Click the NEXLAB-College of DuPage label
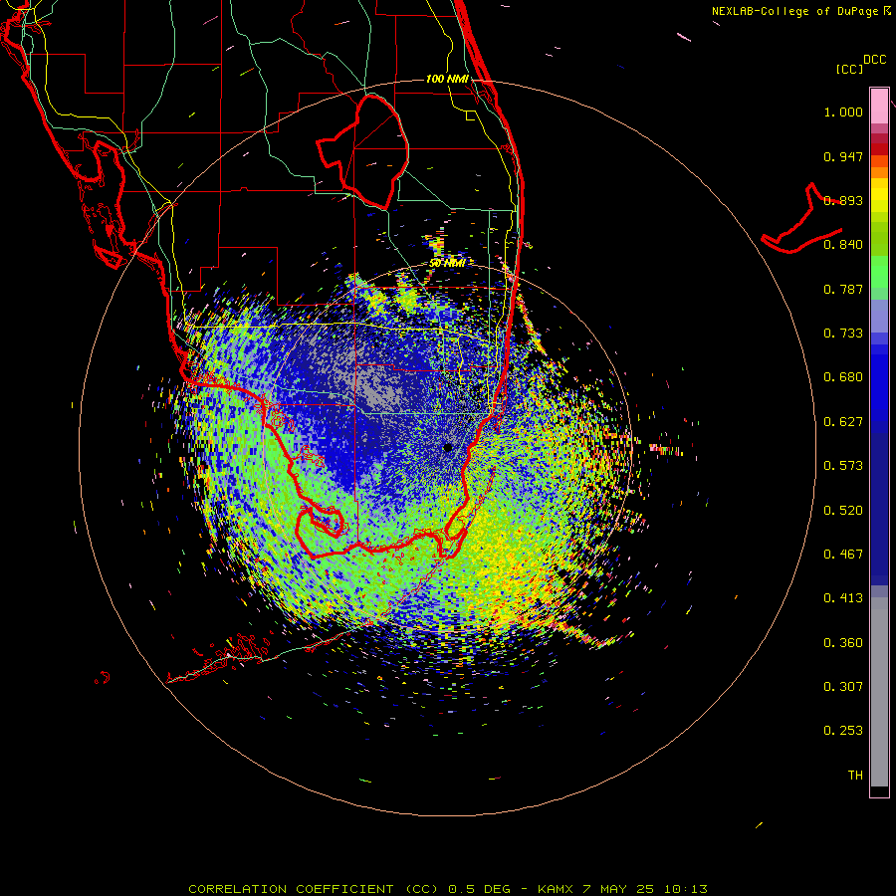896x896 pixels. point(794,11)
